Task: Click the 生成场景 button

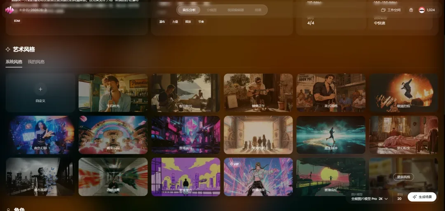Action: tap(422, 197)
